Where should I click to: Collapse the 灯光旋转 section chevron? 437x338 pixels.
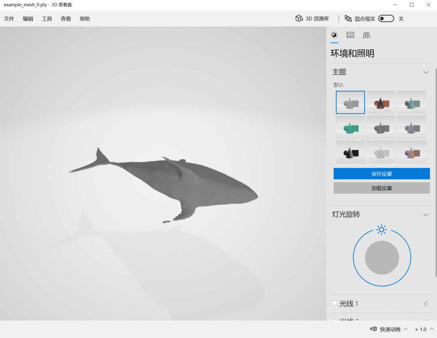pyautogui.click(x=426, y=215)
